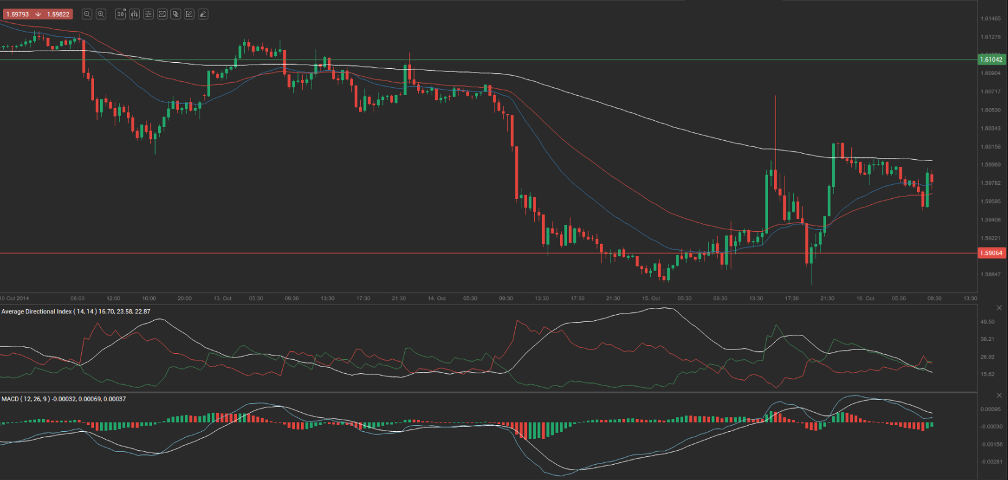Close the MACD indicator panel
The image size is (1008, 480).
pos(999,395)
